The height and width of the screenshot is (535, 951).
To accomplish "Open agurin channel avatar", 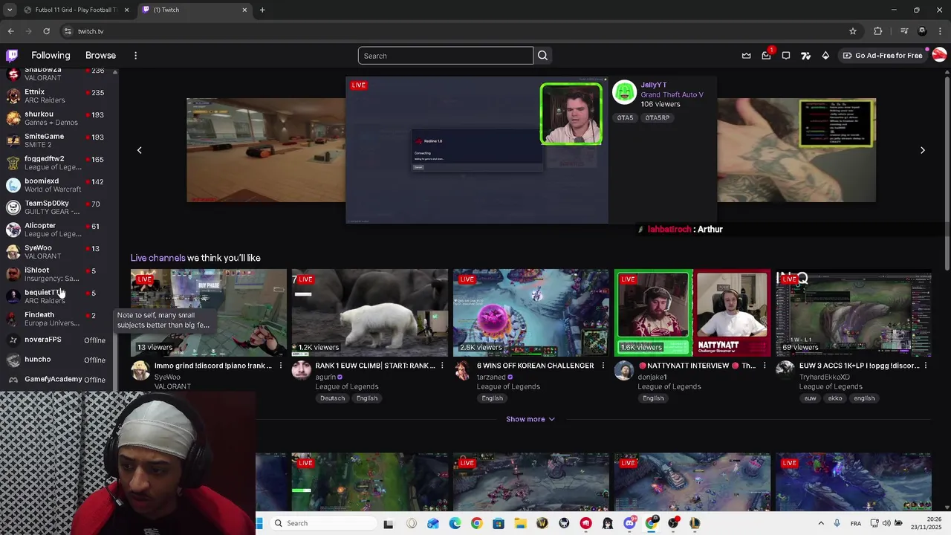I will click(301, 371).
